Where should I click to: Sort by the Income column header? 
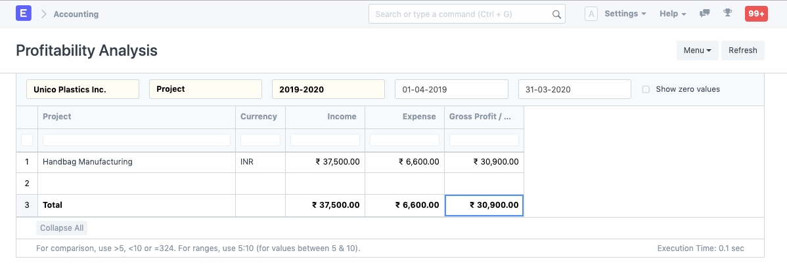coord(325,117)
